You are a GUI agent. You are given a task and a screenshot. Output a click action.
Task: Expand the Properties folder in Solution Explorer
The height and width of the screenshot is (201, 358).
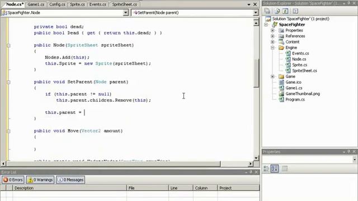coord(272,30)
